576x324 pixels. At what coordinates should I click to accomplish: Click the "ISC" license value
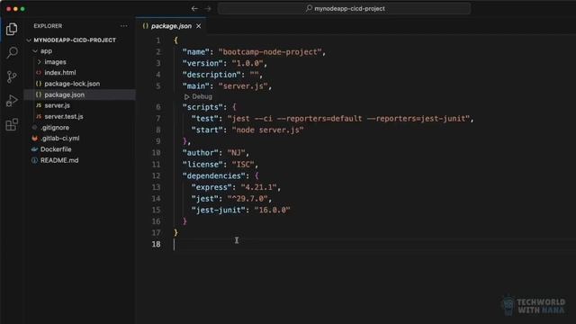tap(243, 165)
